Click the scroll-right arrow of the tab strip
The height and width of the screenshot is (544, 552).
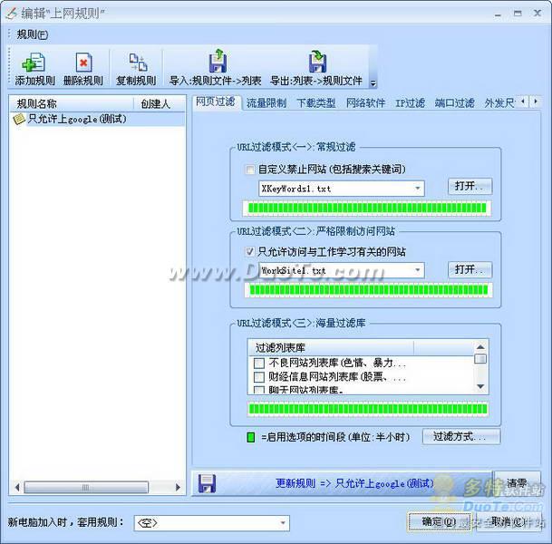(534, 103)
